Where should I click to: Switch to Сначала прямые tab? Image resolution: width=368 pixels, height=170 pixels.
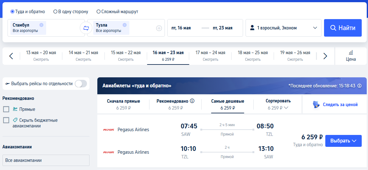click(x=123, y=105)
